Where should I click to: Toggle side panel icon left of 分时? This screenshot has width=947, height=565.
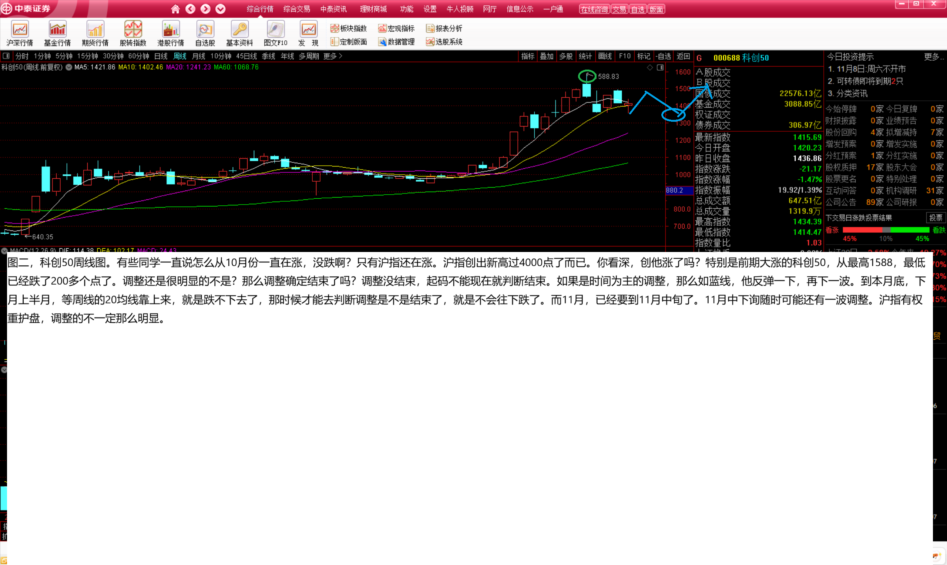pos(6,56)
